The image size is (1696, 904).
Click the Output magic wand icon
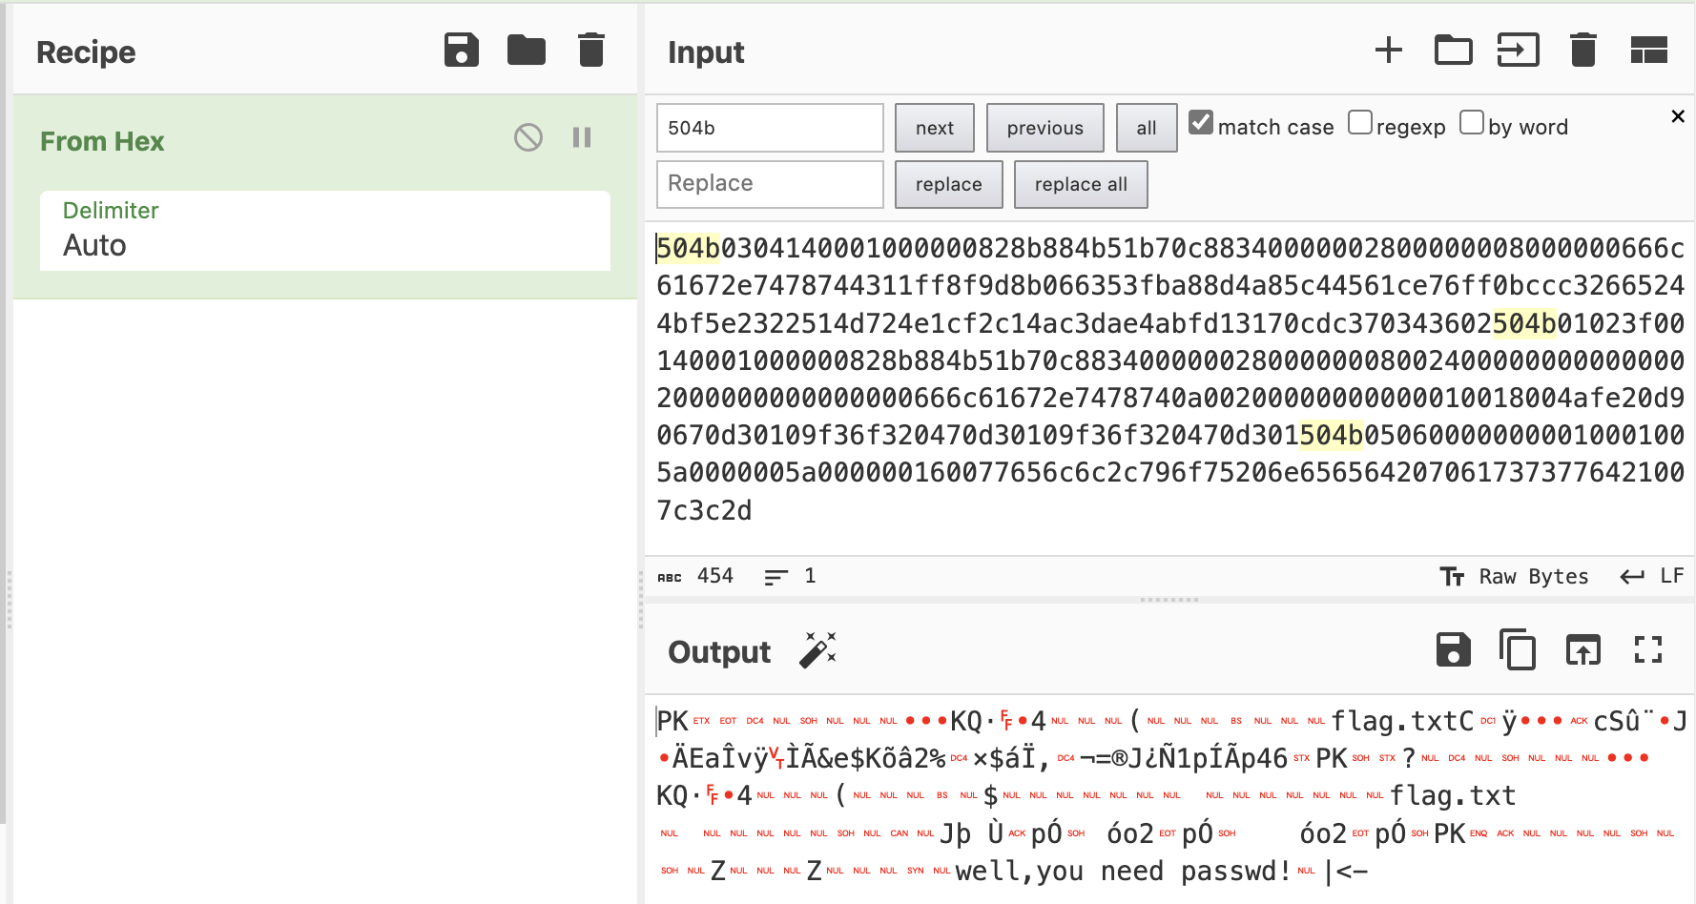pos(817,650)
